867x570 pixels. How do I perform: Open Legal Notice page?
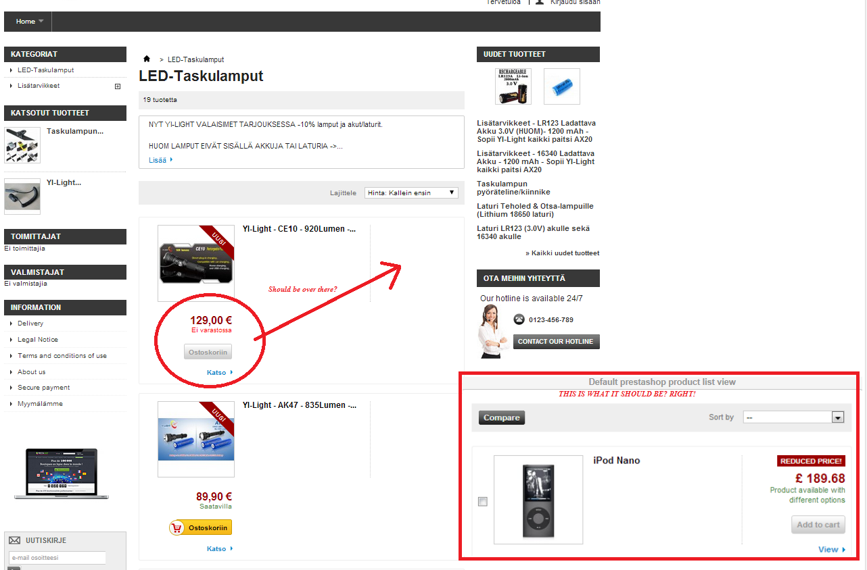38,340
